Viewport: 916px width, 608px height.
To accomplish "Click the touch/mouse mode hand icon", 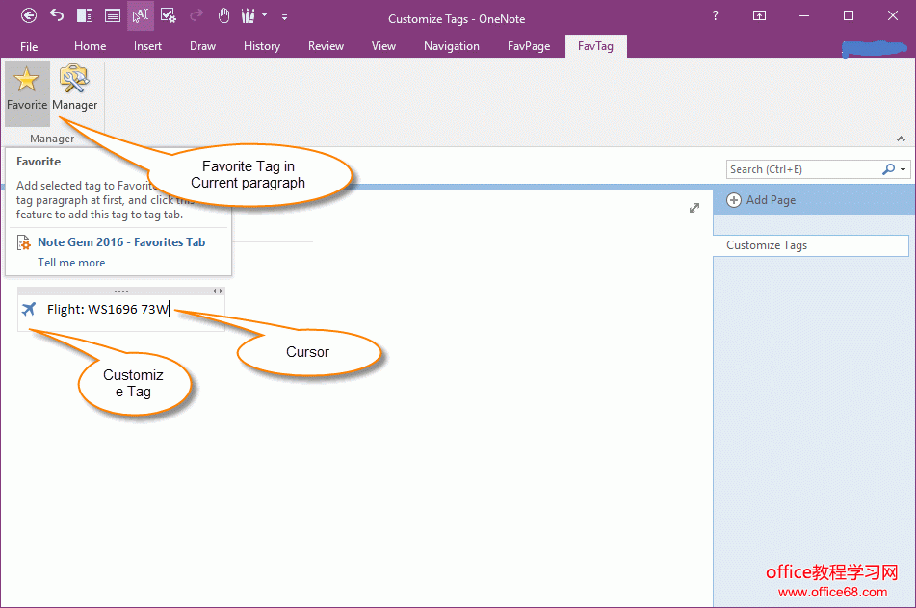I will 223,15.
